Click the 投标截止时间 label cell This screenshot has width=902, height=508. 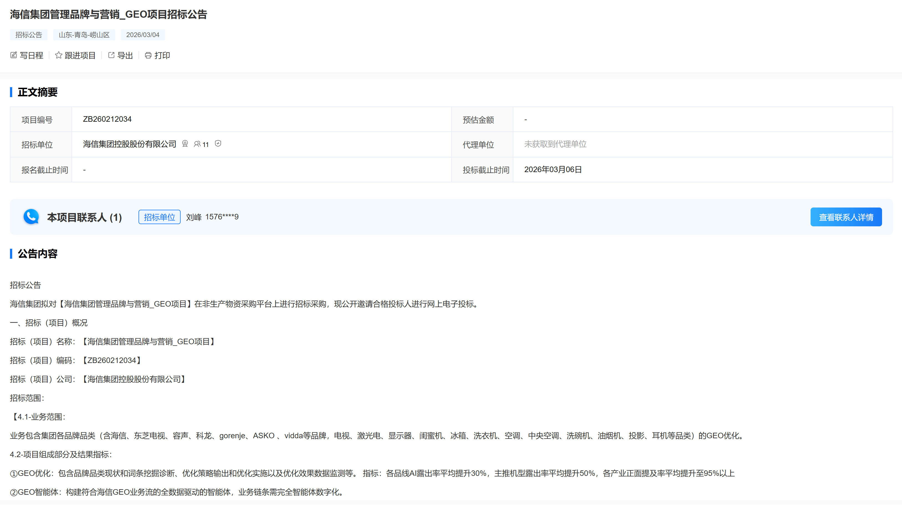[482, 170]
